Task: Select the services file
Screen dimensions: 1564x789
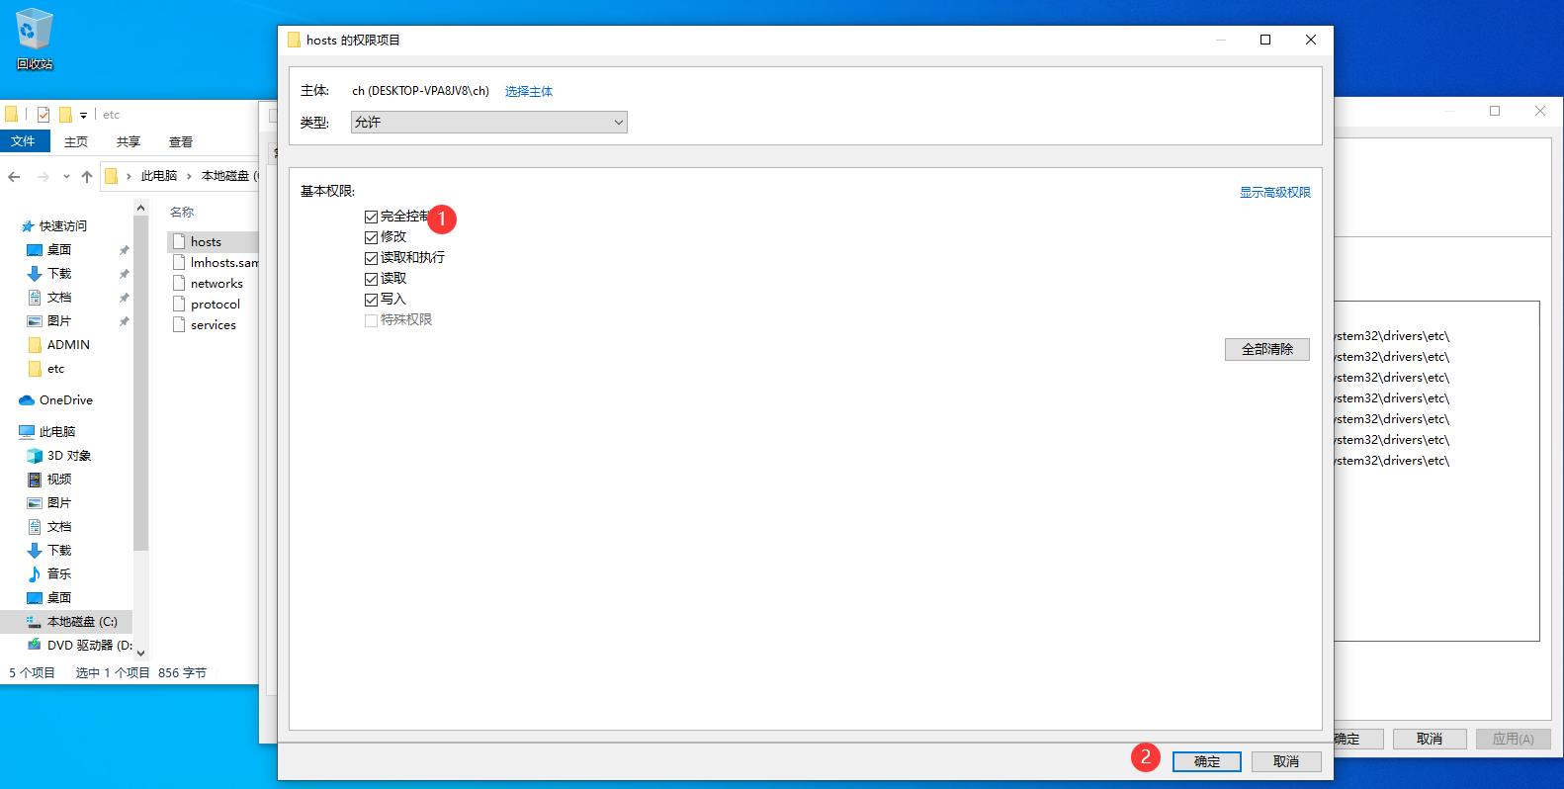Action: click(205, 325)
